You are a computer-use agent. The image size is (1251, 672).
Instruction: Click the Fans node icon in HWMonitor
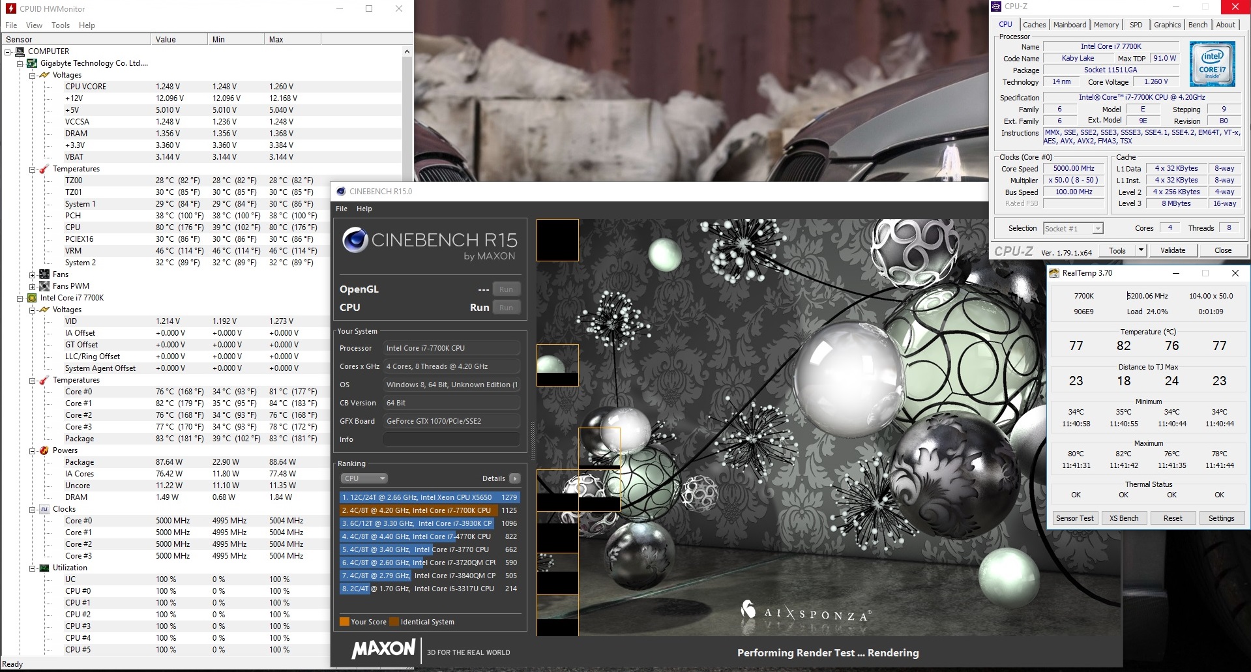44,274
